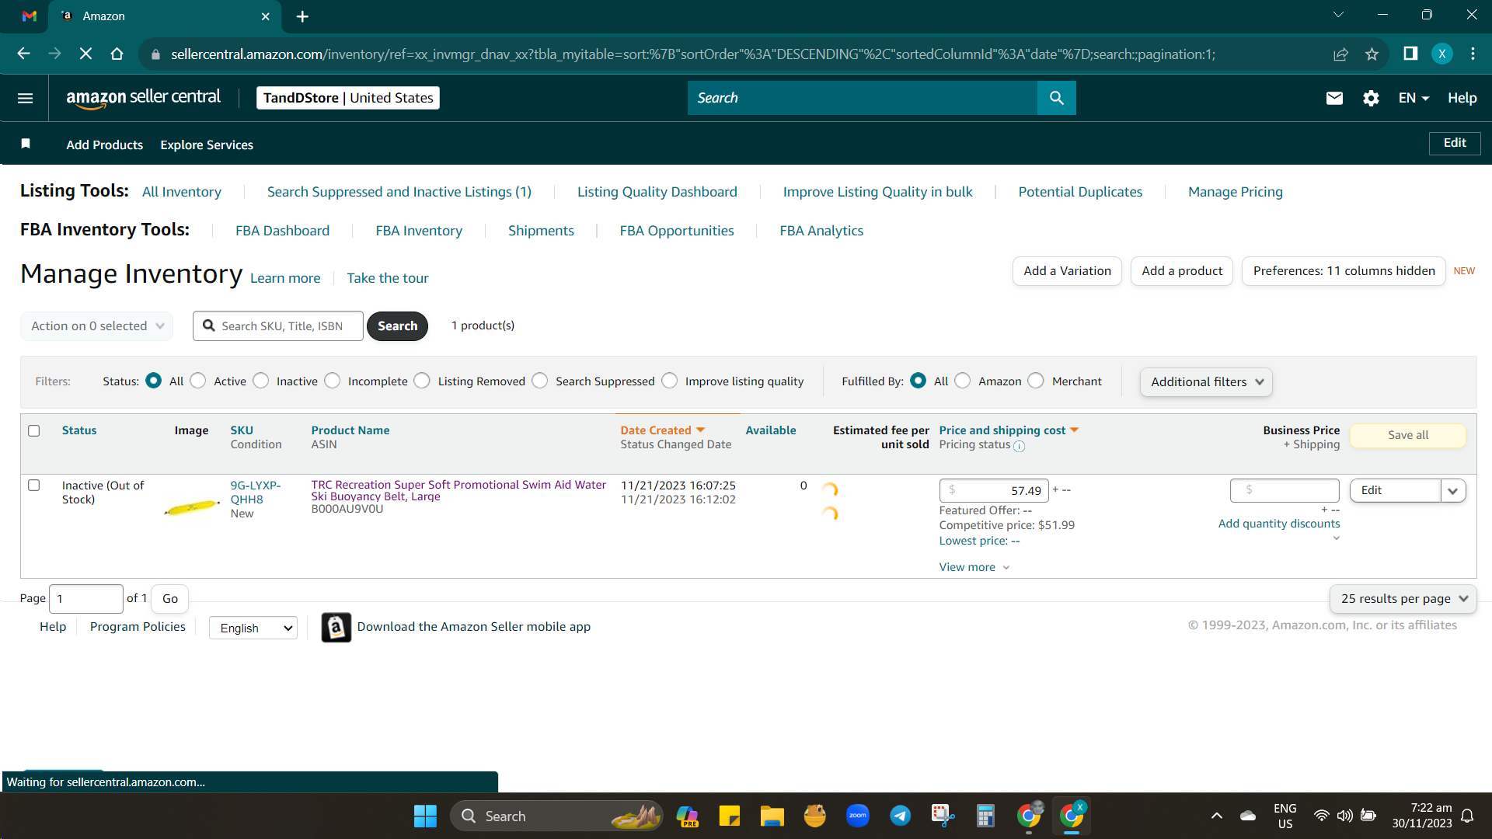
Task: Open the mail messages icon
Action: [x=1334, y=98]
